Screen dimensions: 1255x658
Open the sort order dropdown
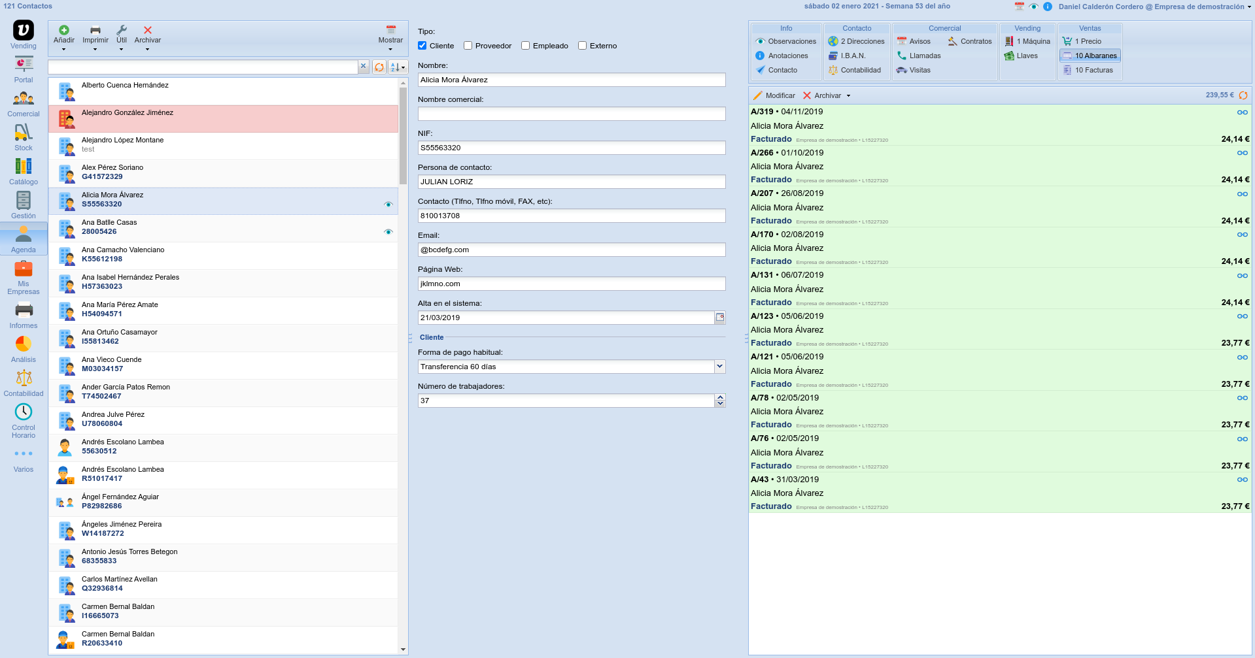coord(398,67)
